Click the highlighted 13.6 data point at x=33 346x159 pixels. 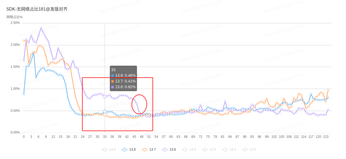[x=105, y=97]
